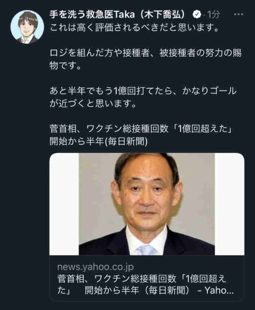The height and width of the screenshot is (310, 255).
Task: Click the line starting あと半年でもう1億回打てたら
Action: (143, 91)
